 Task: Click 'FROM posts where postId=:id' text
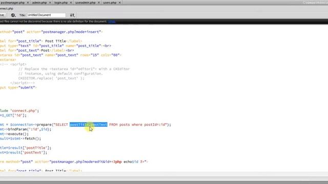click(138, 125)
